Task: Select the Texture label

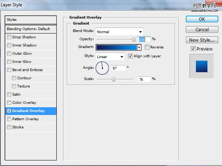Action: pos(24,86)
